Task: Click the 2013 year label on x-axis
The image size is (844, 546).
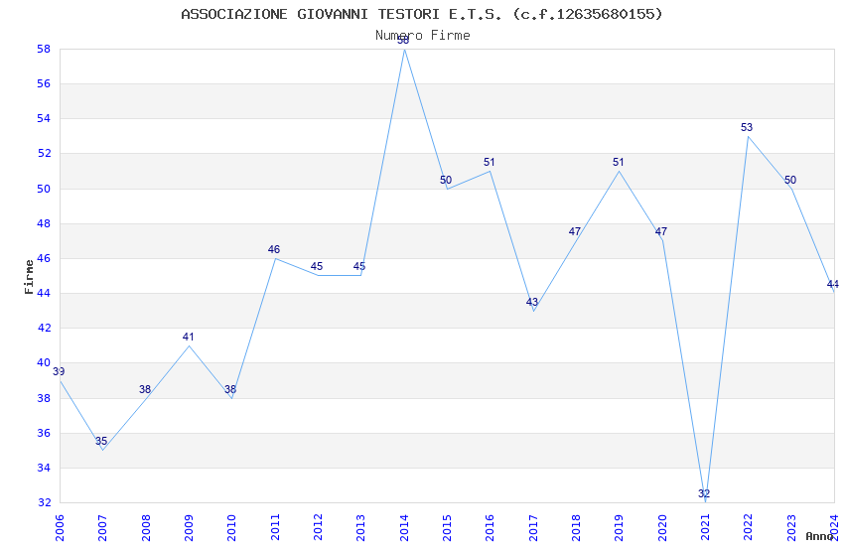Action: [x=361, y=528]
